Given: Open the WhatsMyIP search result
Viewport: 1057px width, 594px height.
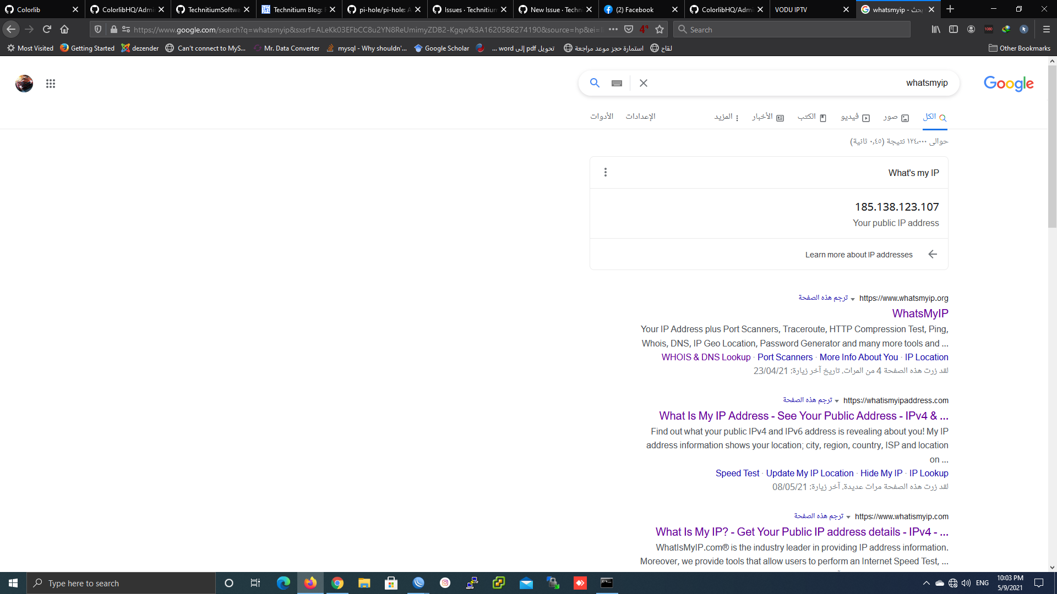Looking at the screenshot, I should (x=920, y=313).
